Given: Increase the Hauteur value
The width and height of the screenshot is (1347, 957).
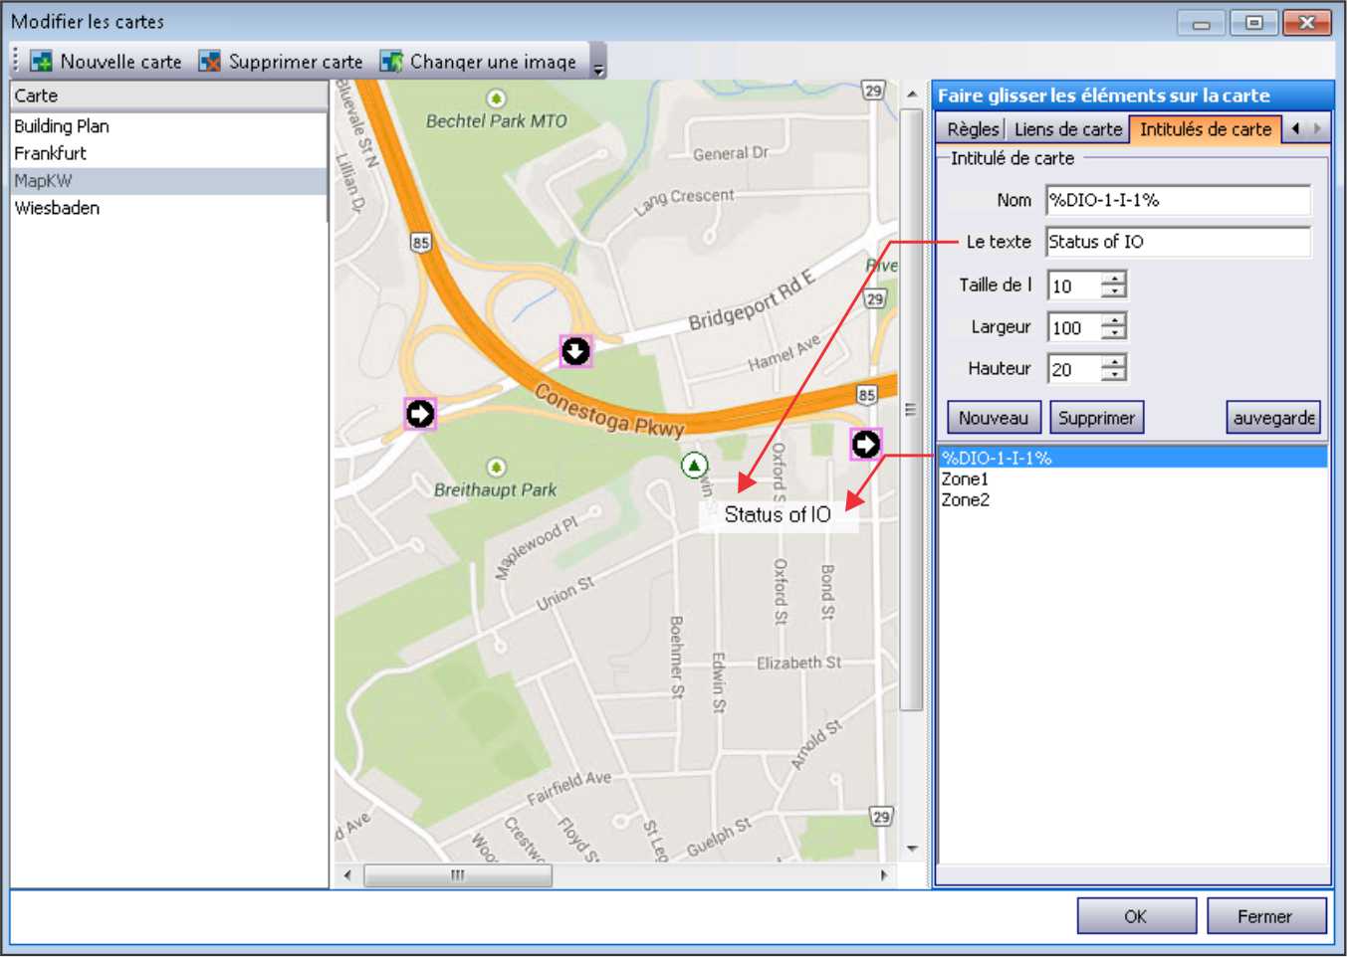Looking at the screenshot, I should click(x=1114, y=362).
